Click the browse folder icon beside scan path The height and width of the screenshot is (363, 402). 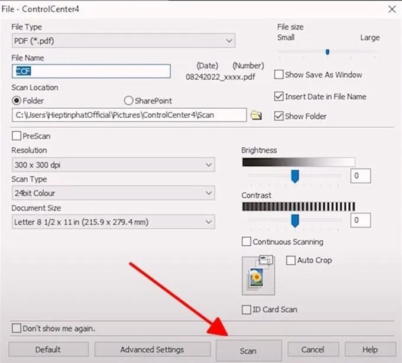tap(256, 115)
